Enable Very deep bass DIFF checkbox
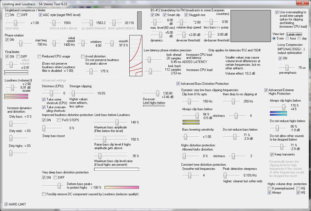Image resolution: width=311 pixels, height=211 pixels. click(x=55, y=177)
